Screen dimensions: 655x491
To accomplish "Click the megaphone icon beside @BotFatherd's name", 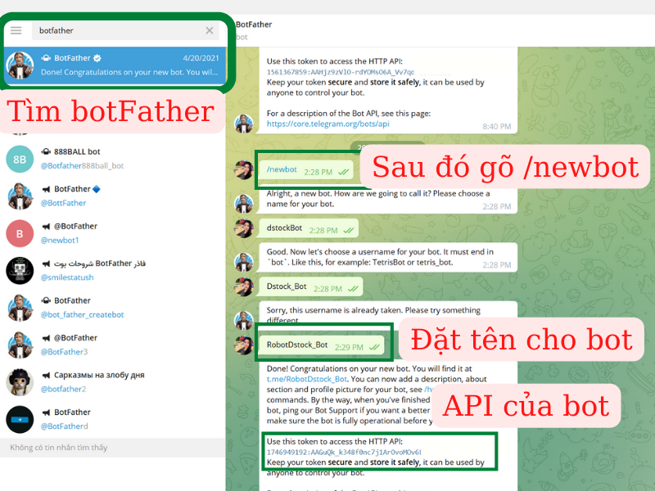I will pyautogui.click(x=46, y=412).
